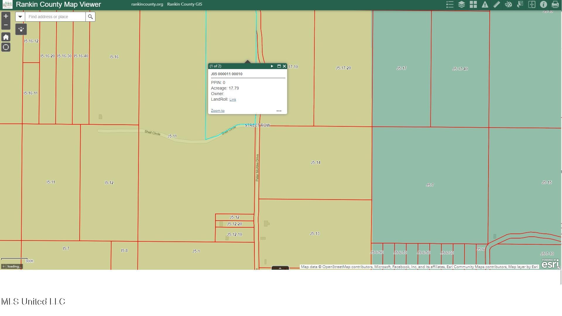The width and height of the screenshot is (562, 316).
Task: Open the Swipe tool
Action: 532,4
